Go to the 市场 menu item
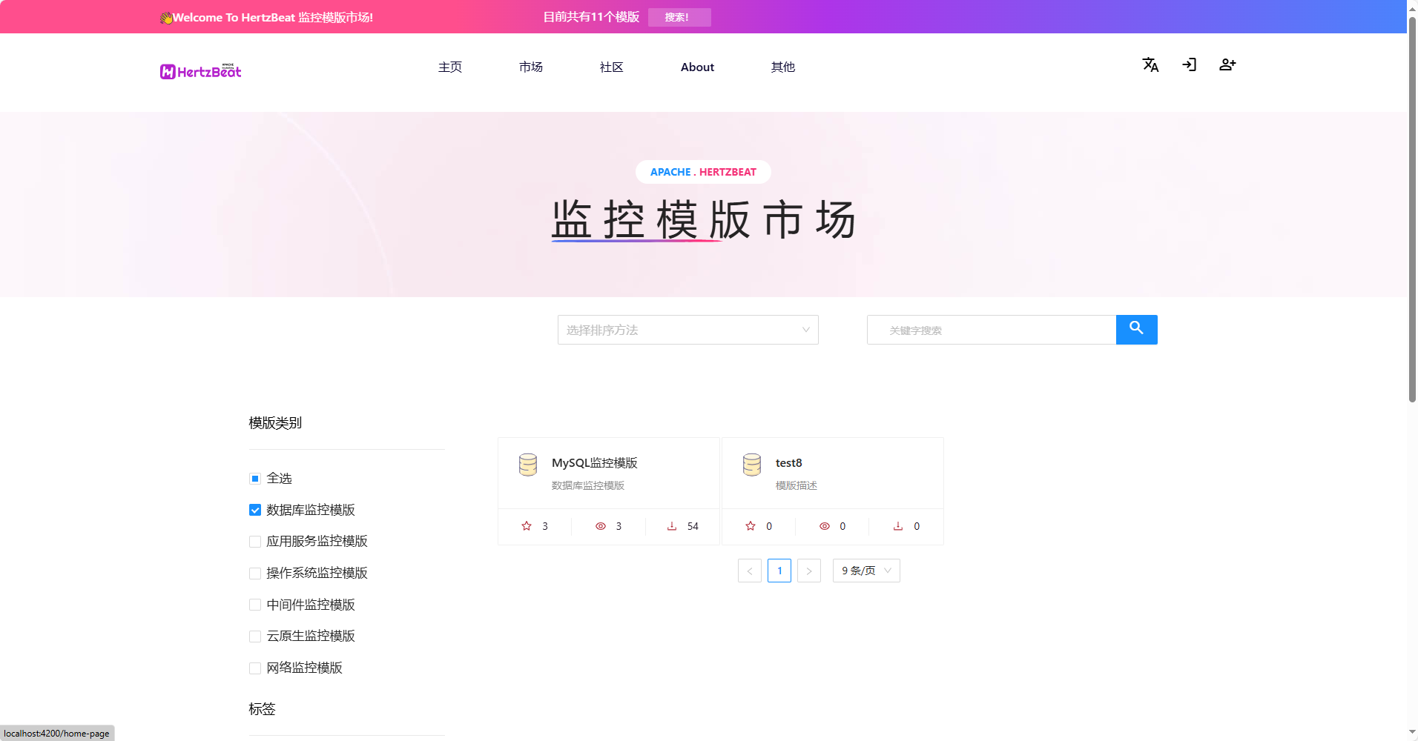Screen dimensions: 1418x741 (530, 67)
